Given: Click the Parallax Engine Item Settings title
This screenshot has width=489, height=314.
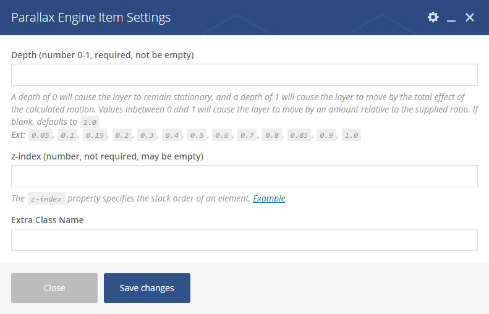Looking at the screenshot, I should pos(91,17).
